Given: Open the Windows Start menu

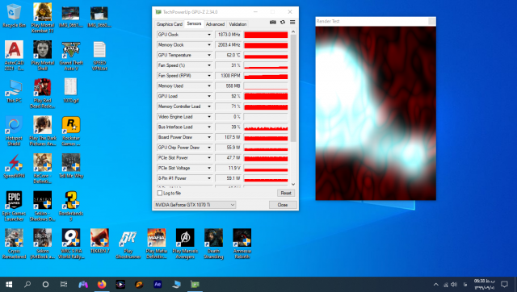Looking at the screenshot, I should (x=9, y=285).
